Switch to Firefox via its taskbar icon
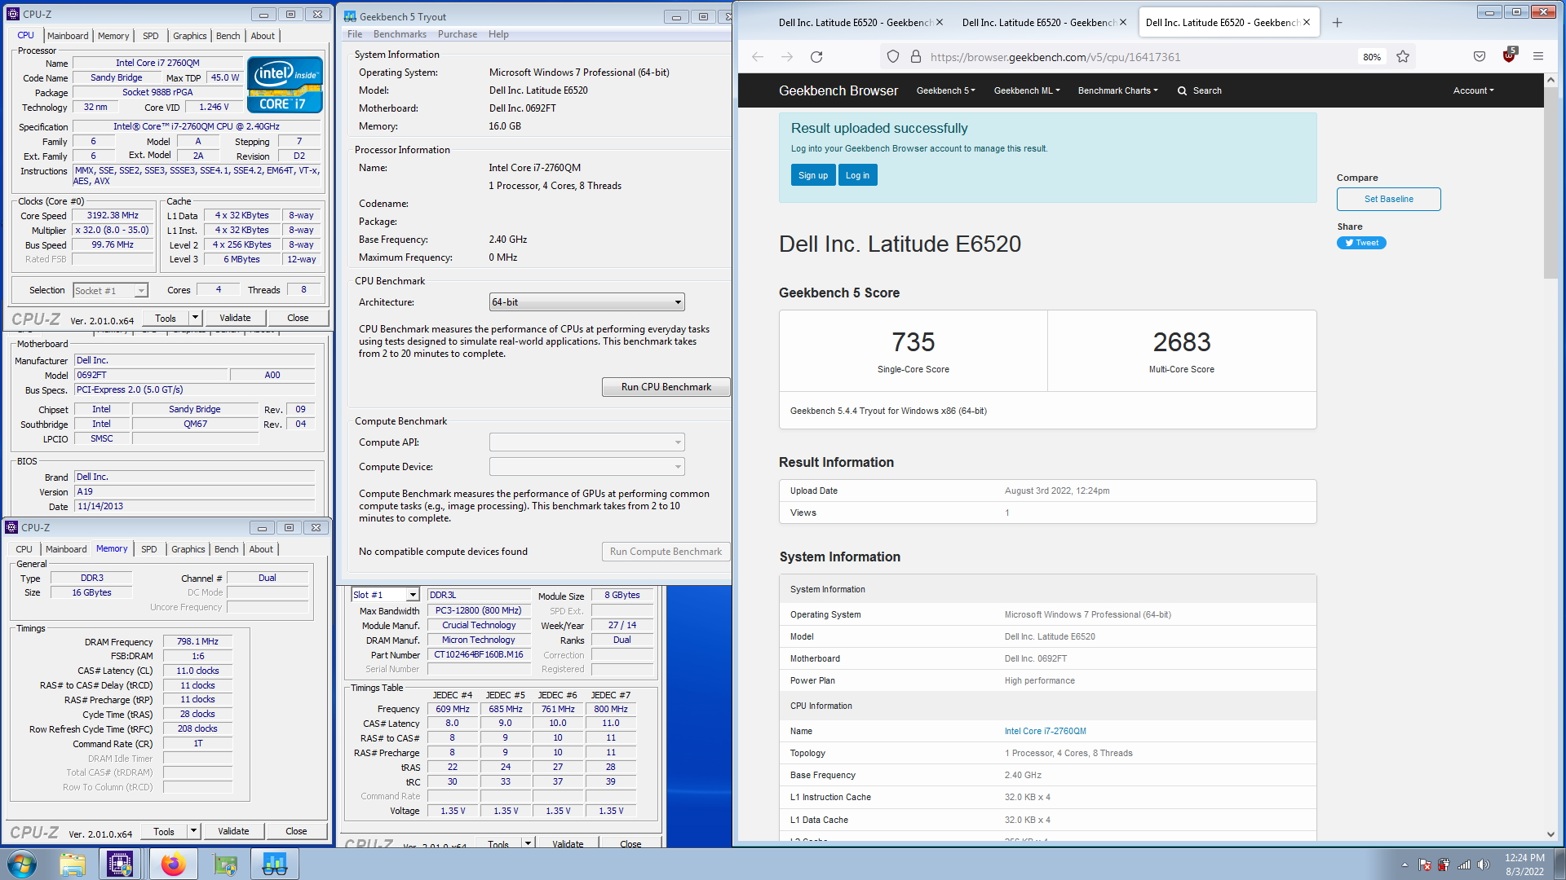The image size is (1566, 880). (x=173, y=864)
